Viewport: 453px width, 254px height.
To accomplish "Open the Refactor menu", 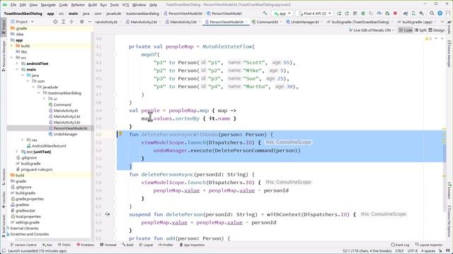I will (78, 5).
